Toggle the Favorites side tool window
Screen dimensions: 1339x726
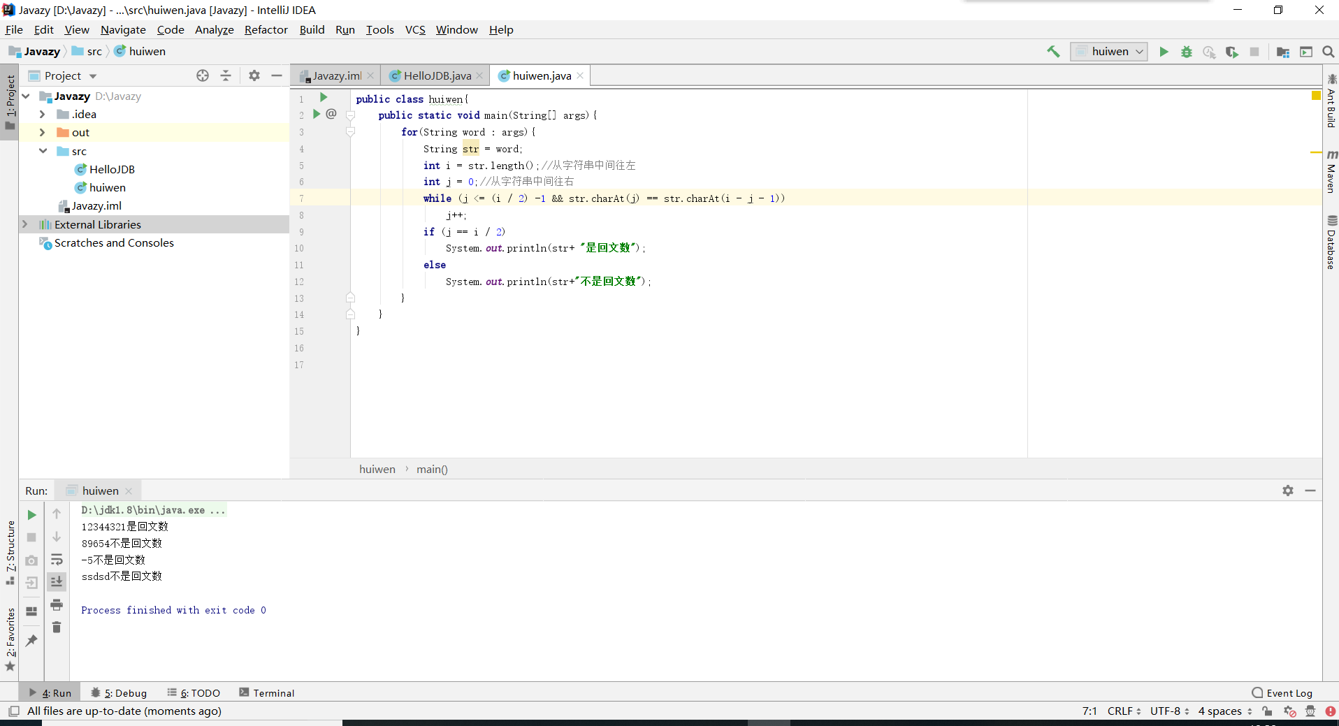(10, 639)
